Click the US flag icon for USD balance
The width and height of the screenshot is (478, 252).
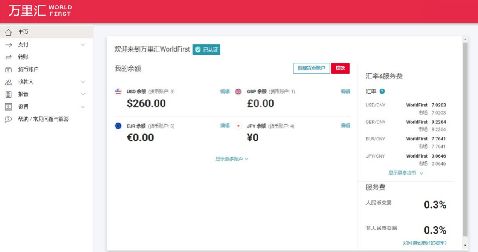[x=118, y=91]
